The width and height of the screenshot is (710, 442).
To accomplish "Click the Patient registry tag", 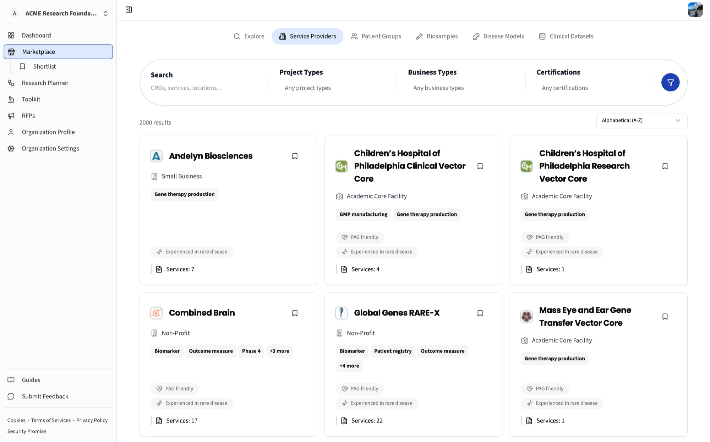I will (393, 351).
